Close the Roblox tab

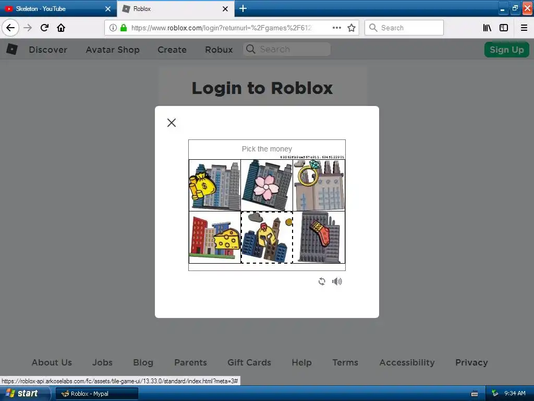(x=225, y=9)
